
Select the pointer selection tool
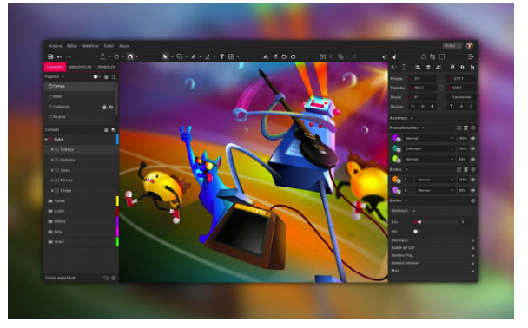click(165, 57)
